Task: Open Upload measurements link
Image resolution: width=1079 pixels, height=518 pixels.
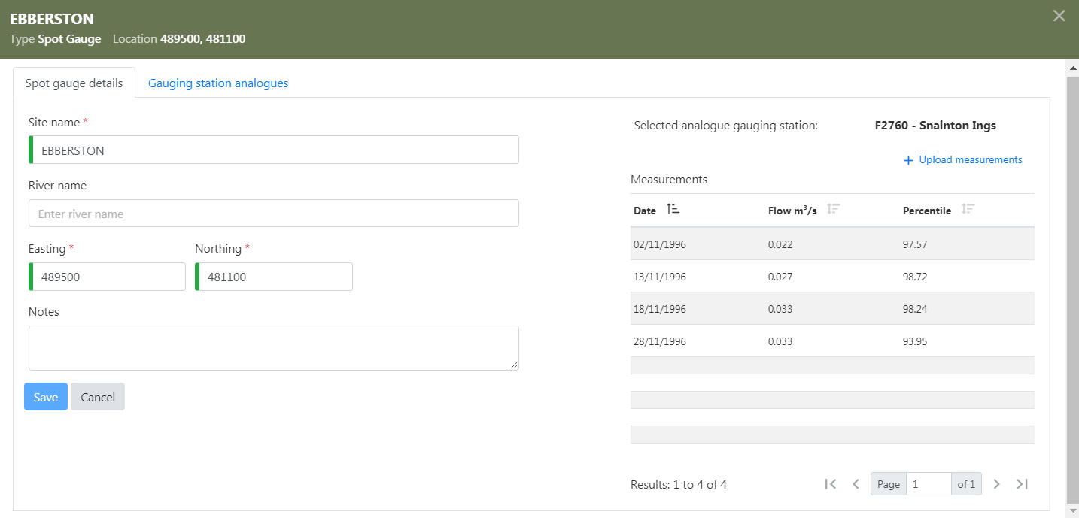Action: [x=963, y=160]
